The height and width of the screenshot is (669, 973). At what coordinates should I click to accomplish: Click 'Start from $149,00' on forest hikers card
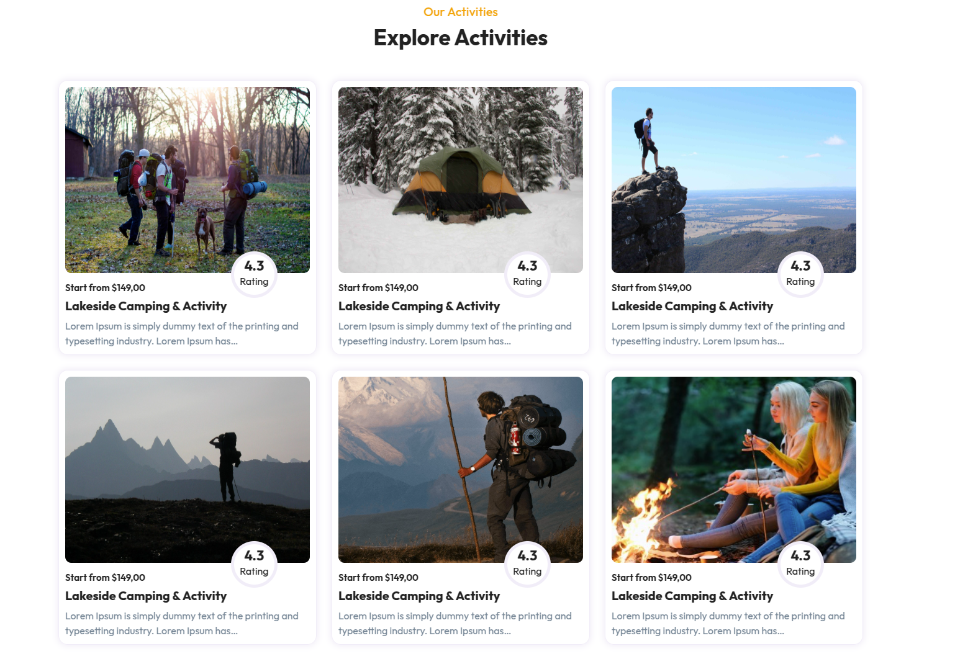pos(105,288)
